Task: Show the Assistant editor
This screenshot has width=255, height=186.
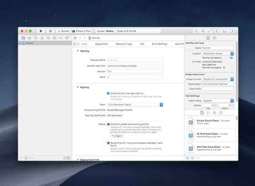Action: pos(203,31)
